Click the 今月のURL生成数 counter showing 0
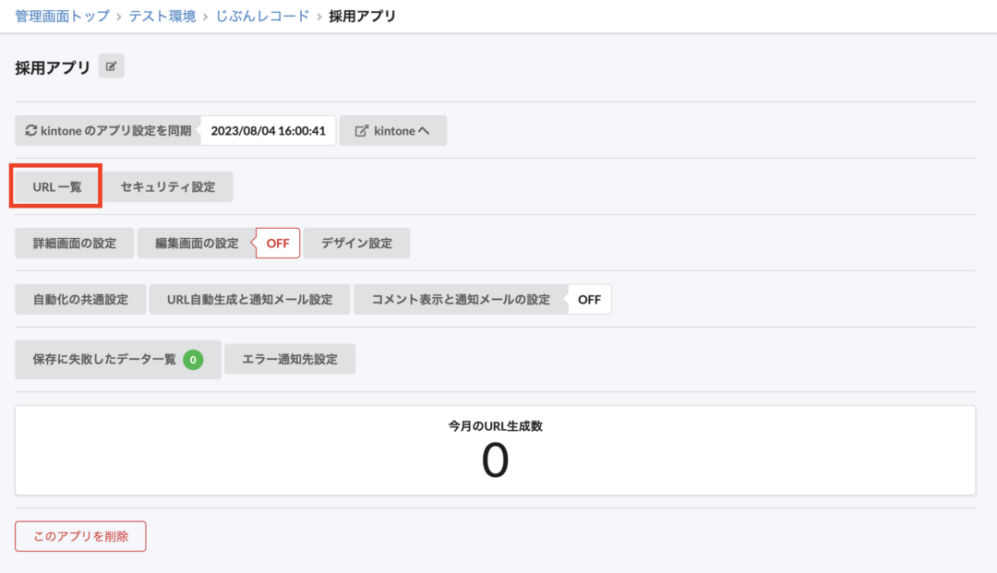The image size is (997, 573). pos(496,460)
